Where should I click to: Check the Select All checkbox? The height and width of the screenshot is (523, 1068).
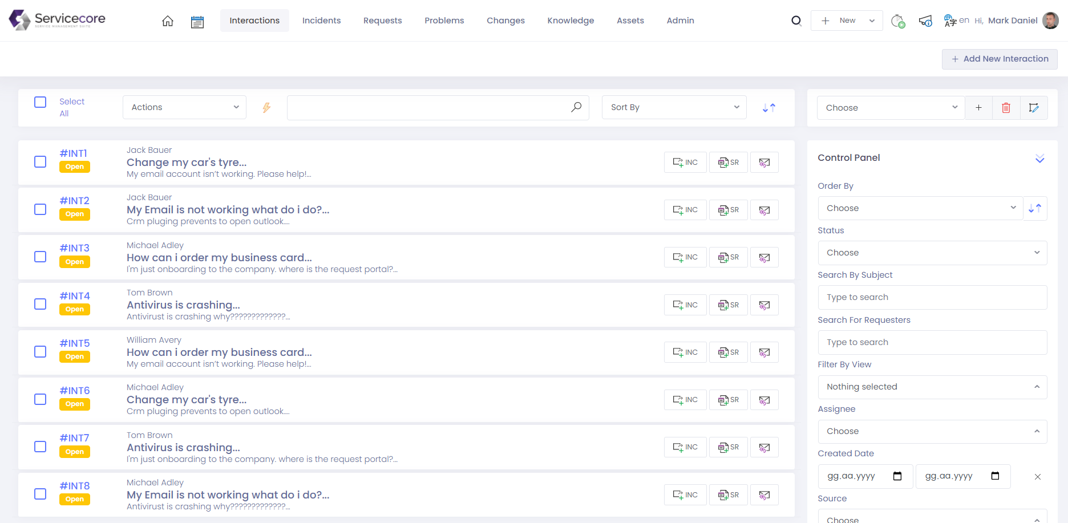41,102
